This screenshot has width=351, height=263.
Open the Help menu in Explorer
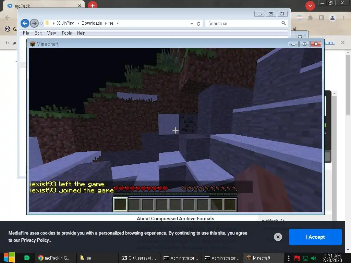[x=81, y=33]
